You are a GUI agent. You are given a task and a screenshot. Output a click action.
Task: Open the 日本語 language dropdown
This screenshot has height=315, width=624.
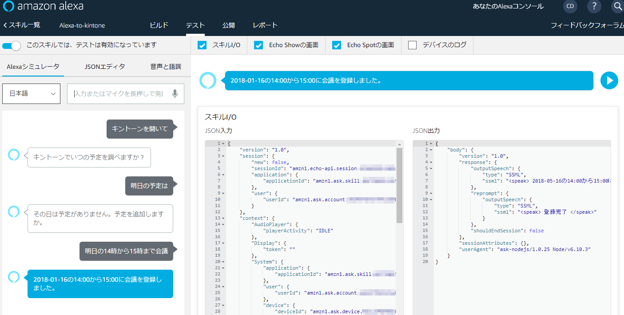tap(32, 94)
